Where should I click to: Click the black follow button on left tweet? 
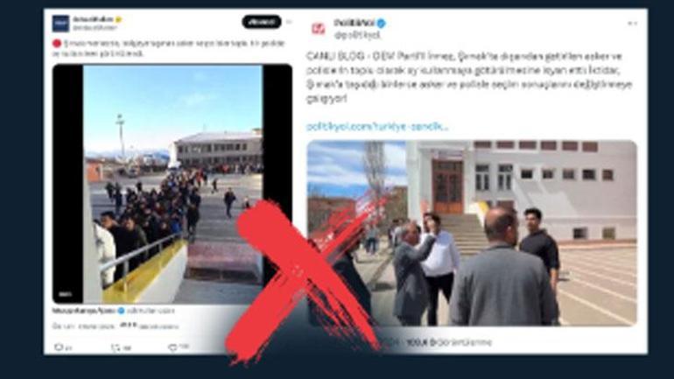[x=262, y=22]
